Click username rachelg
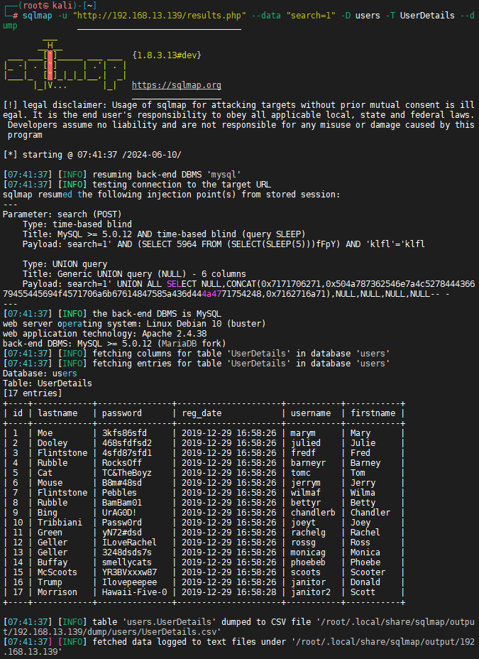Image resolution: width=479 pixels, height=659 pixels. (308, 533)
